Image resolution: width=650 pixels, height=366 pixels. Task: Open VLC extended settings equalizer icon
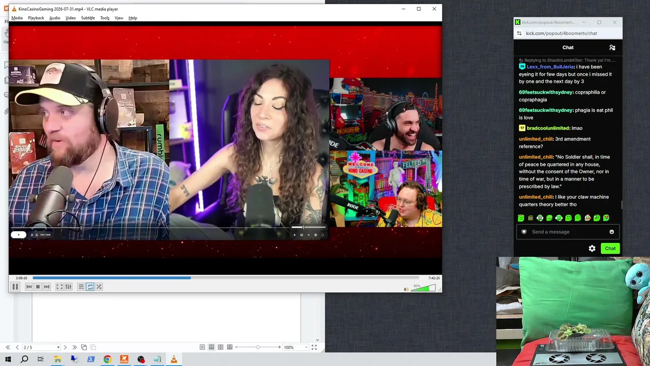tap(69, 287)
